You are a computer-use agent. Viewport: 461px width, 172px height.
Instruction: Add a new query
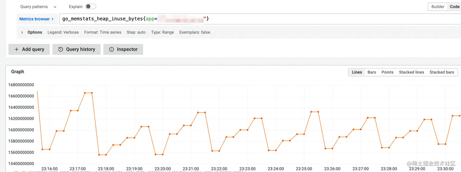[29, 49]
